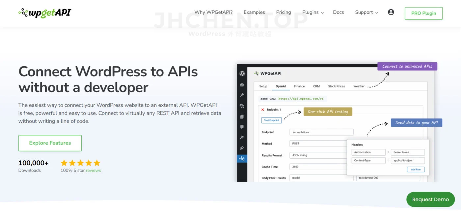461x213 pixels.
Task: Switch to the CRM tab
Action: [316, 86]
